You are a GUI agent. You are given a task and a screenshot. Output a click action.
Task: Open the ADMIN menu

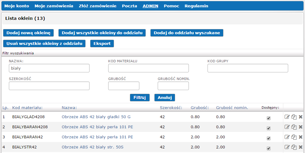[150, 6]
